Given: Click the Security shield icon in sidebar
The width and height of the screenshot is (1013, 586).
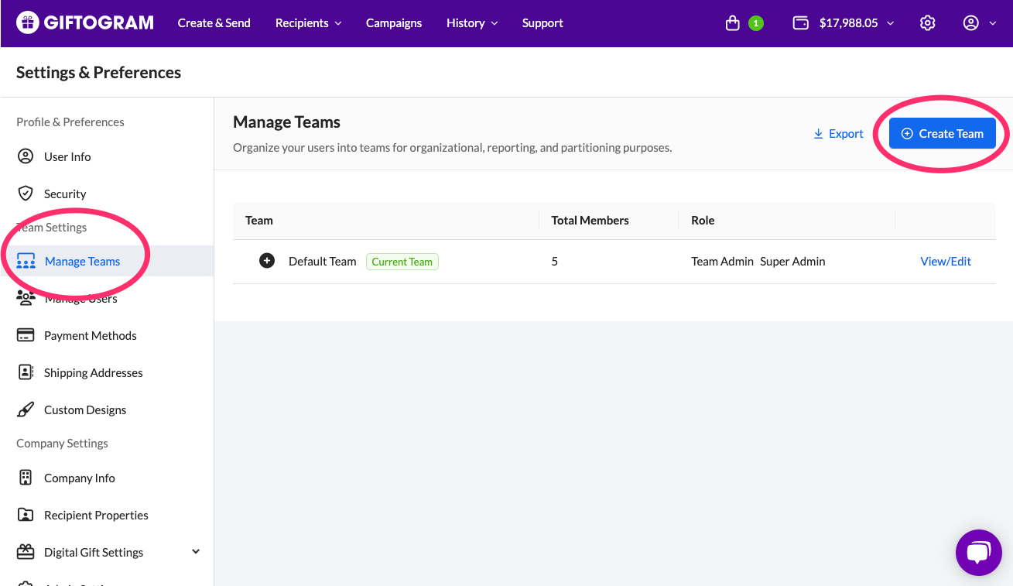Looking at the screenshot, I should [x=26, y=194].
